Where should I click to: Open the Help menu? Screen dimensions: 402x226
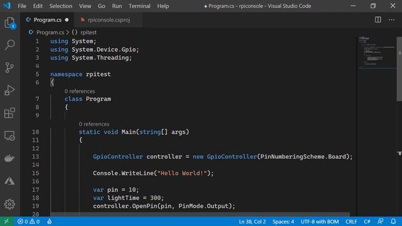click(x=163, y=6)
